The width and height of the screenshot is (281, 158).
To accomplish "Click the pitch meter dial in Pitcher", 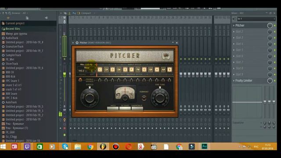I will 125,94.
